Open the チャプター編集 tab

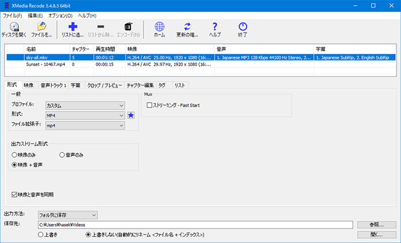(x=140, y=85)
